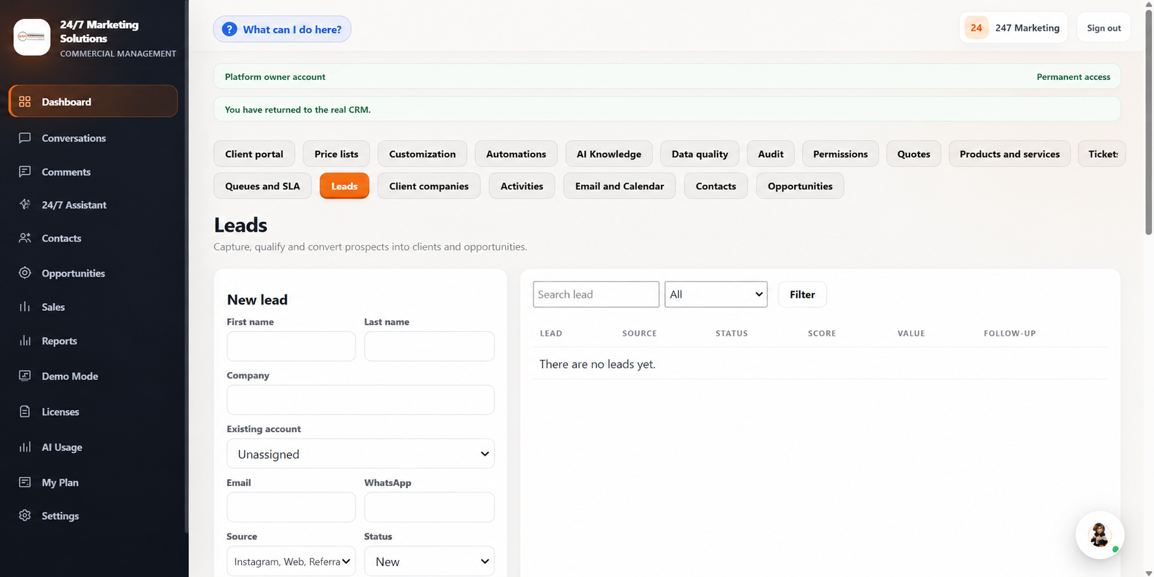This screenshot has height=577, width=1154.
Task: Focus the Email input field
Action: (x=291, y=507)
